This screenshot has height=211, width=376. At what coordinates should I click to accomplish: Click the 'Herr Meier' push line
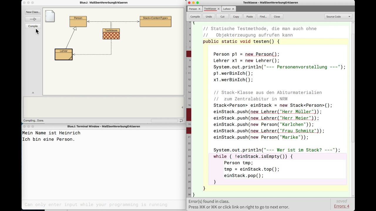point(266,118)
